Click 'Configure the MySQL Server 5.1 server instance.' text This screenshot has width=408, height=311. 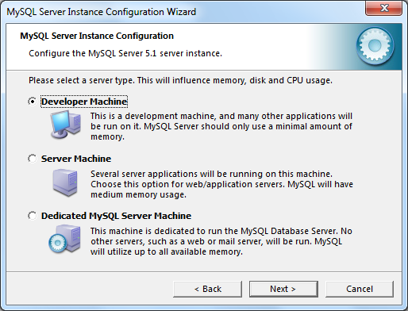[125, 53]
